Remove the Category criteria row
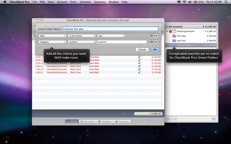 pyautogui.click(x=152, y=42)
